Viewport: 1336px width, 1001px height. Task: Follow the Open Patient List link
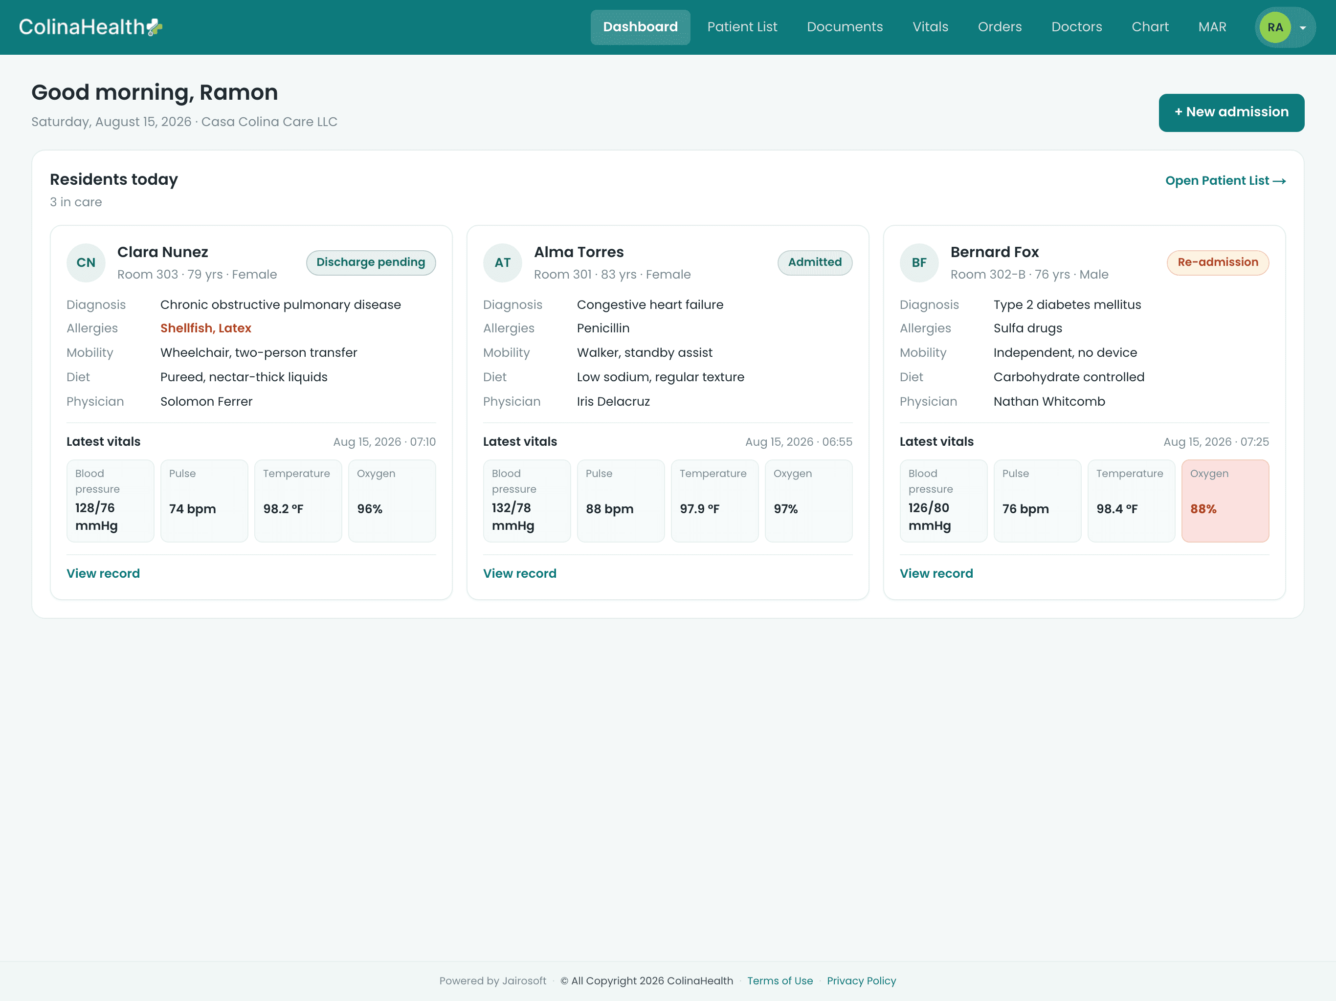pyautogui.click(x=1225, y=180)
